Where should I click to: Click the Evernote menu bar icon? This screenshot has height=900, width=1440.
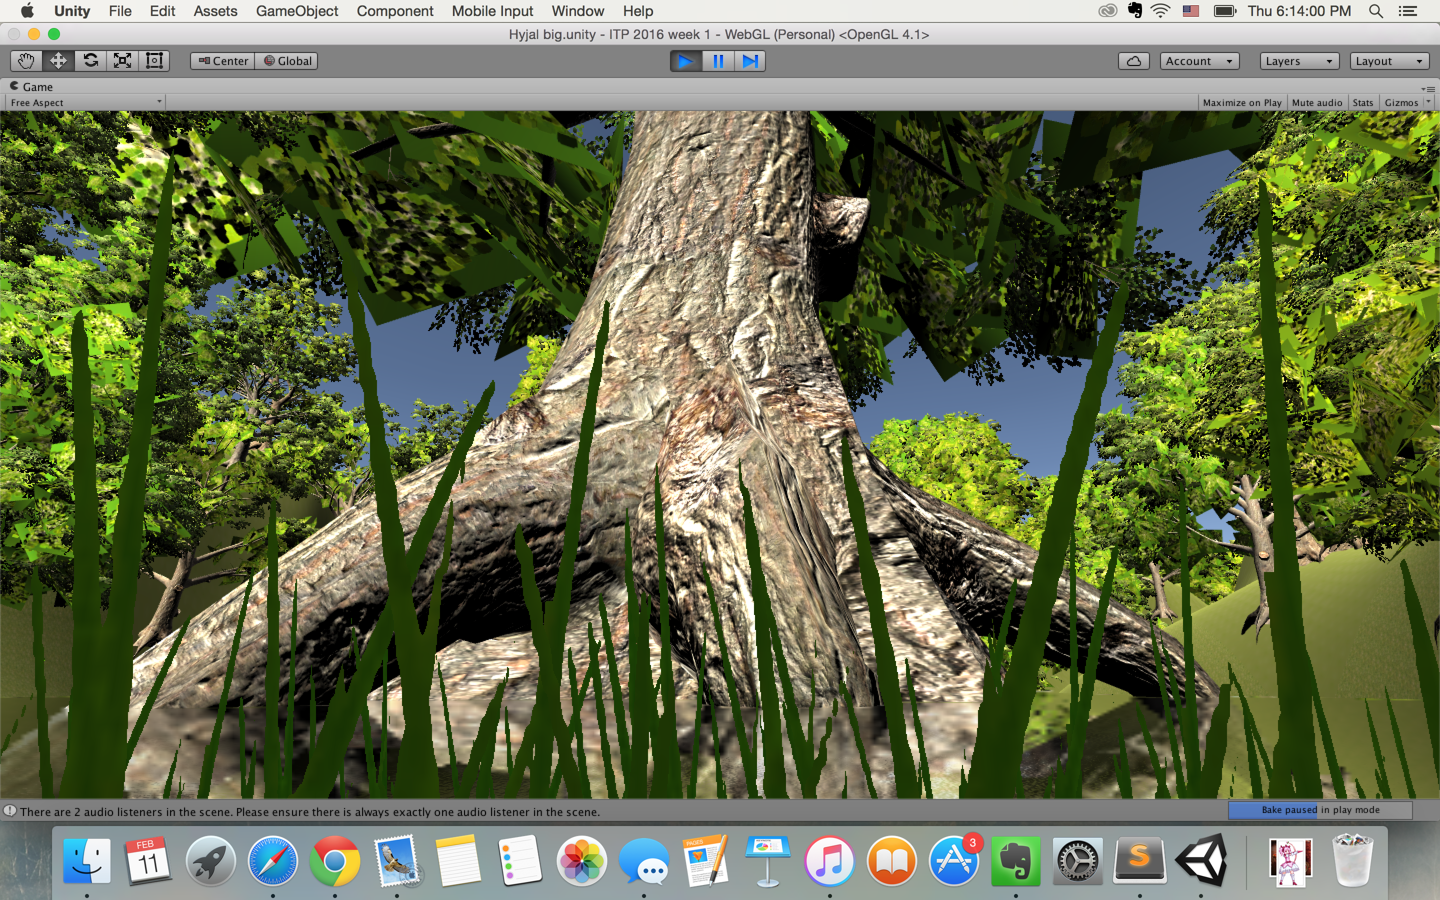pos(1134,10)
